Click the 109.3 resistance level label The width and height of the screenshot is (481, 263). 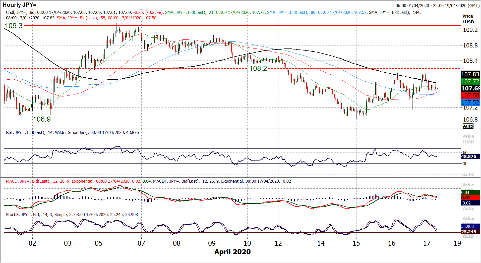(14, 26)
